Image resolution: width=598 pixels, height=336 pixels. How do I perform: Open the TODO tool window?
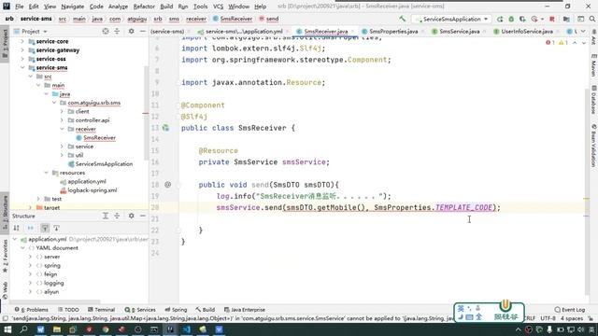[x=68, y=310]
